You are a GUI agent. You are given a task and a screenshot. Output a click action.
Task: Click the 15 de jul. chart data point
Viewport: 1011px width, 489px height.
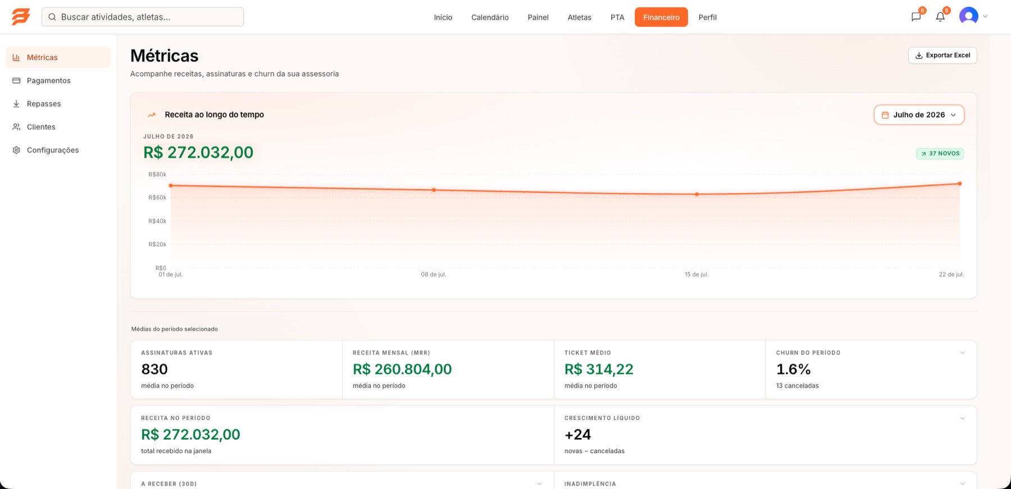[696, 194]
